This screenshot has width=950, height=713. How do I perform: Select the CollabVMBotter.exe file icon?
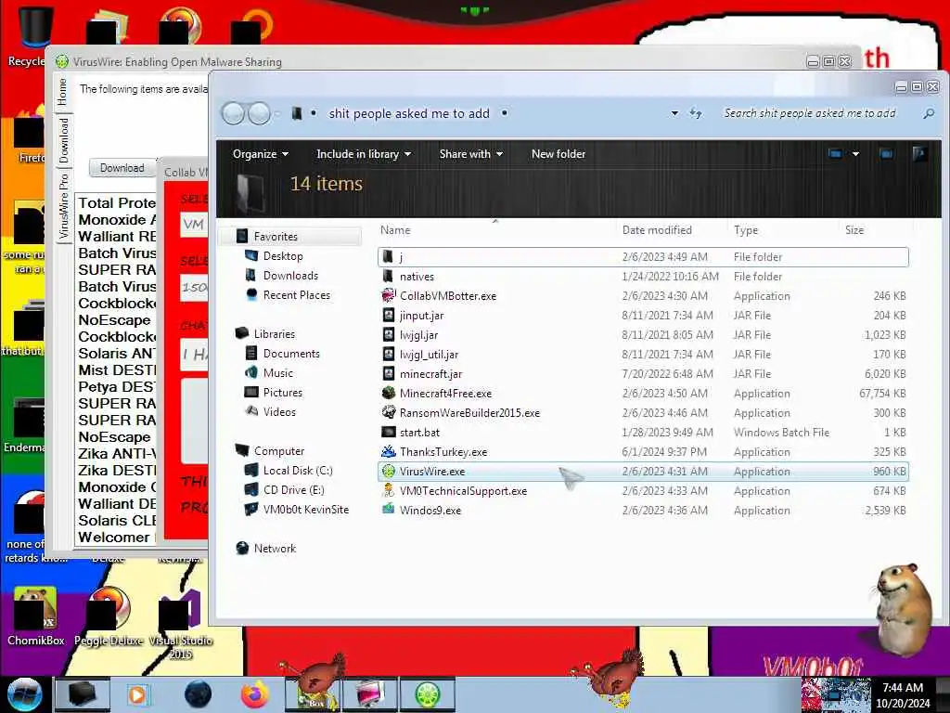(389, 296)
